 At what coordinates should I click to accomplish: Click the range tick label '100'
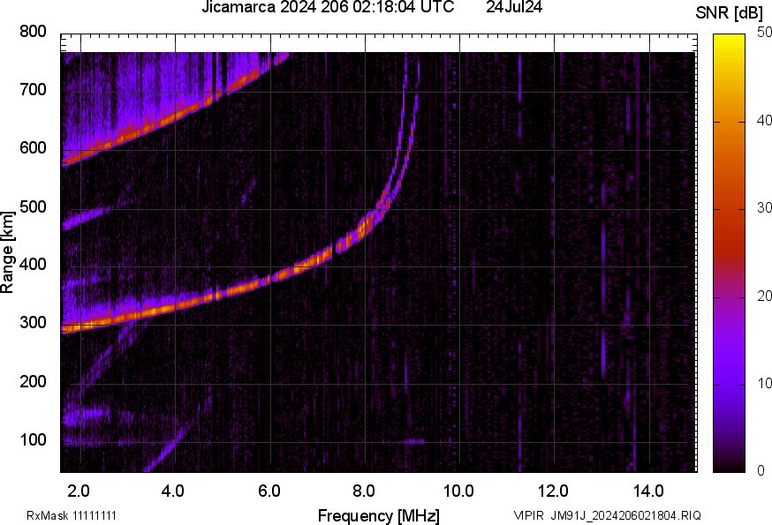click(x=33, y=440)
